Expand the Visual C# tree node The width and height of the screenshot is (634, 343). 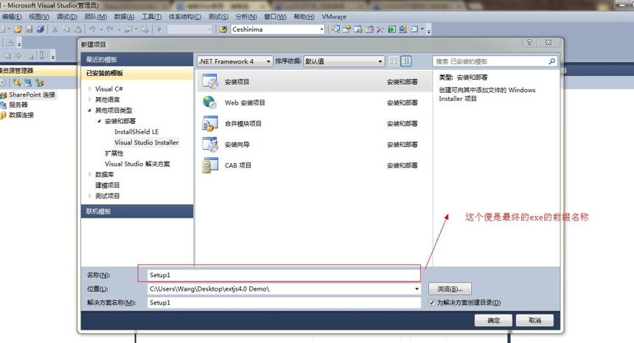(x=90, y=89)
